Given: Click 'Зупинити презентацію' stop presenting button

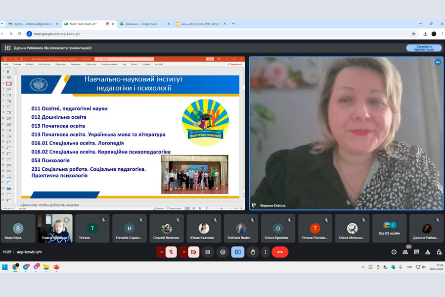Looking at the screenshot, I should (x=424, y=48).
